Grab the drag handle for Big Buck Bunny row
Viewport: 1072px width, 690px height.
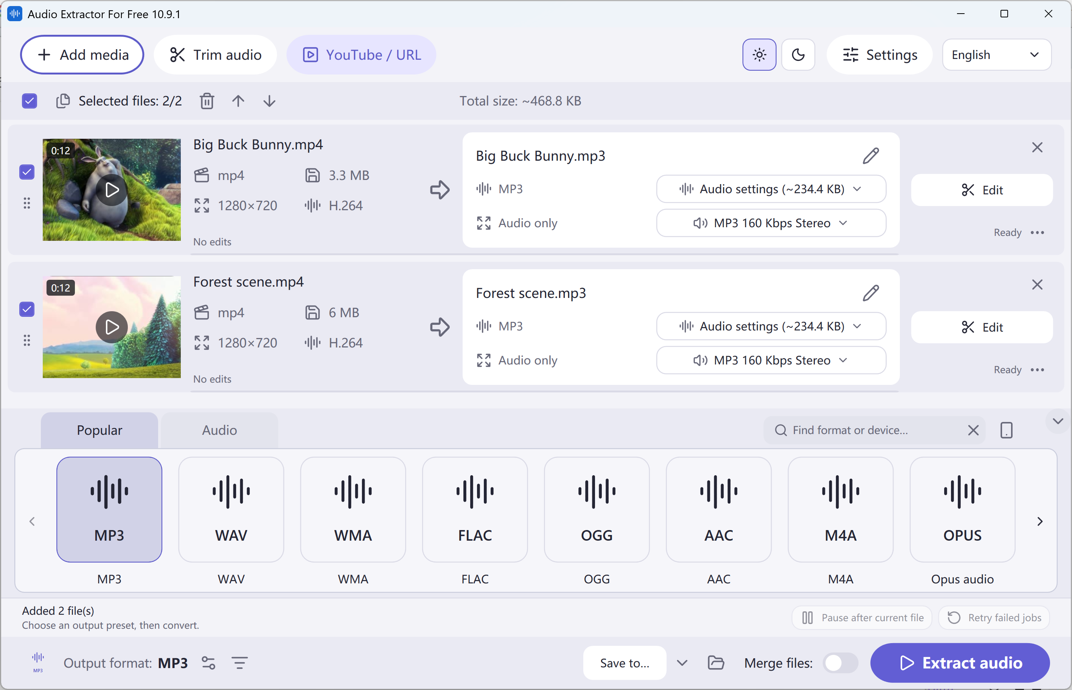(x=27, y=203)
